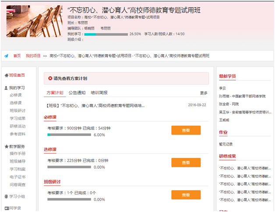Click the star icon beside 教学服务
The image size is (275, 212).
click(x=6, y=146)
